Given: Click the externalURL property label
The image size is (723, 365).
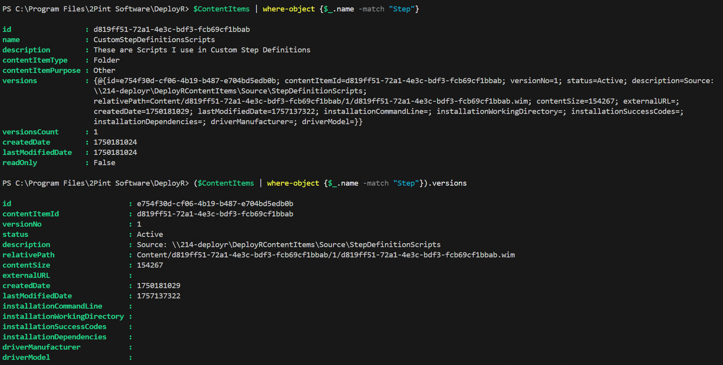Looking at the screenshot, I should 26,276.
